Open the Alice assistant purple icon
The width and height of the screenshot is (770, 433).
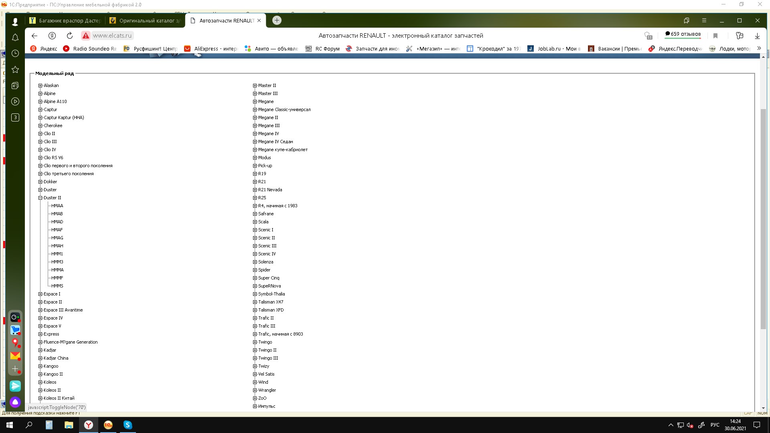15,402
